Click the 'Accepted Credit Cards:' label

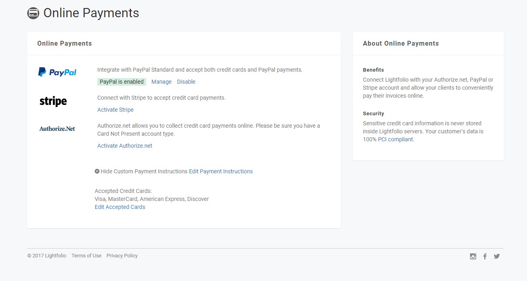click(x=123, y=191)
